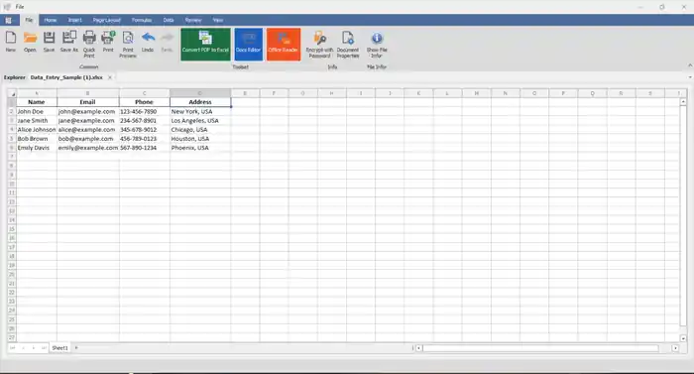Click the horizontal scrollbar right arrow
This screenshot has height=374, width=694.
pyautogui.click(x=675, y=348)
